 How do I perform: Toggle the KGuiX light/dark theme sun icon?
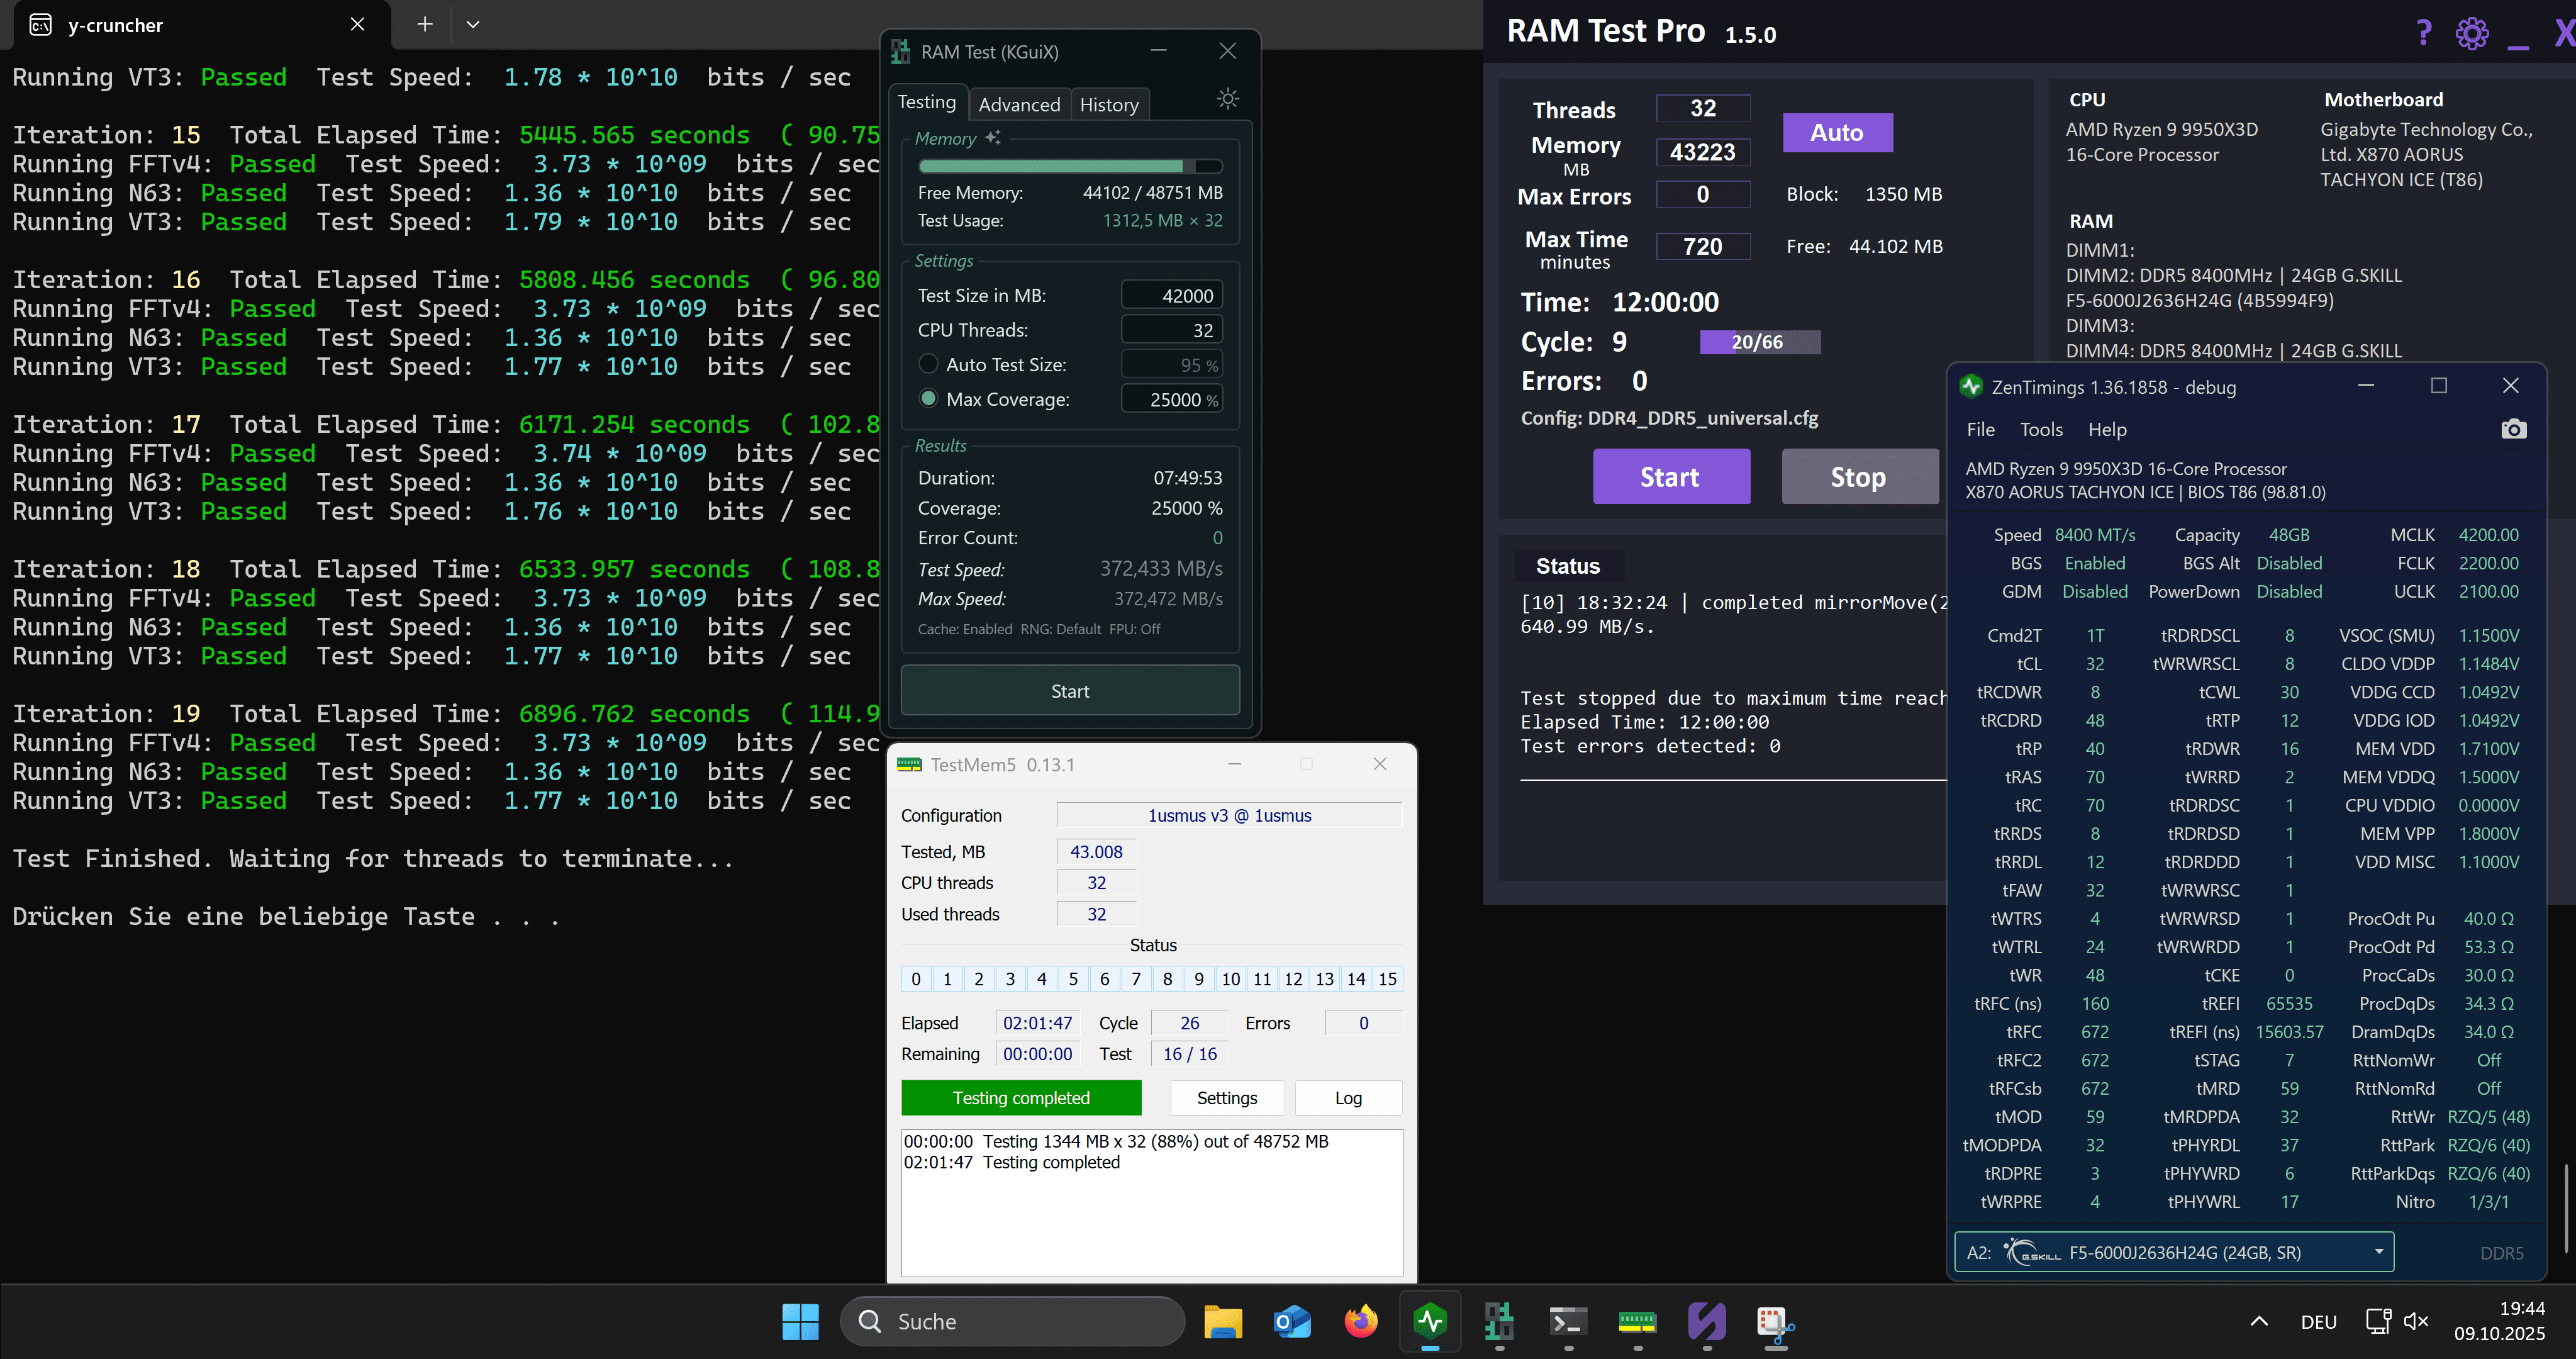click(x=1227, y=98)
